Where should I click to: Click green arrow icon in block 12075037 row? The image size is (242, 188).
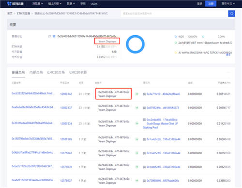pyautogui.click(x=137, y=181)
